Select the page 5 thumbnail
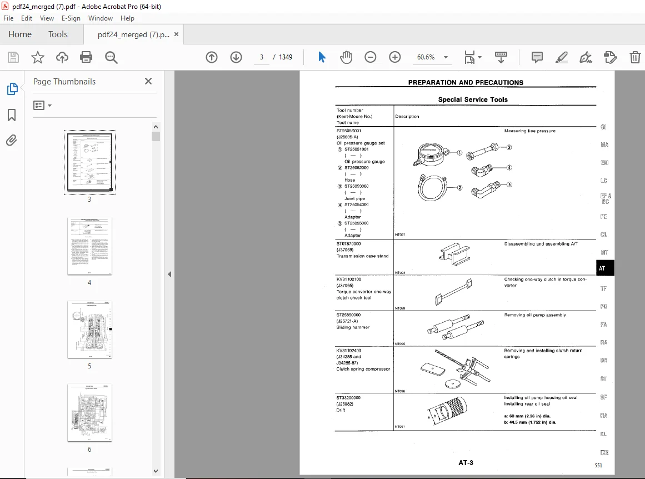645x479 pixels. [x=89, y=330]
